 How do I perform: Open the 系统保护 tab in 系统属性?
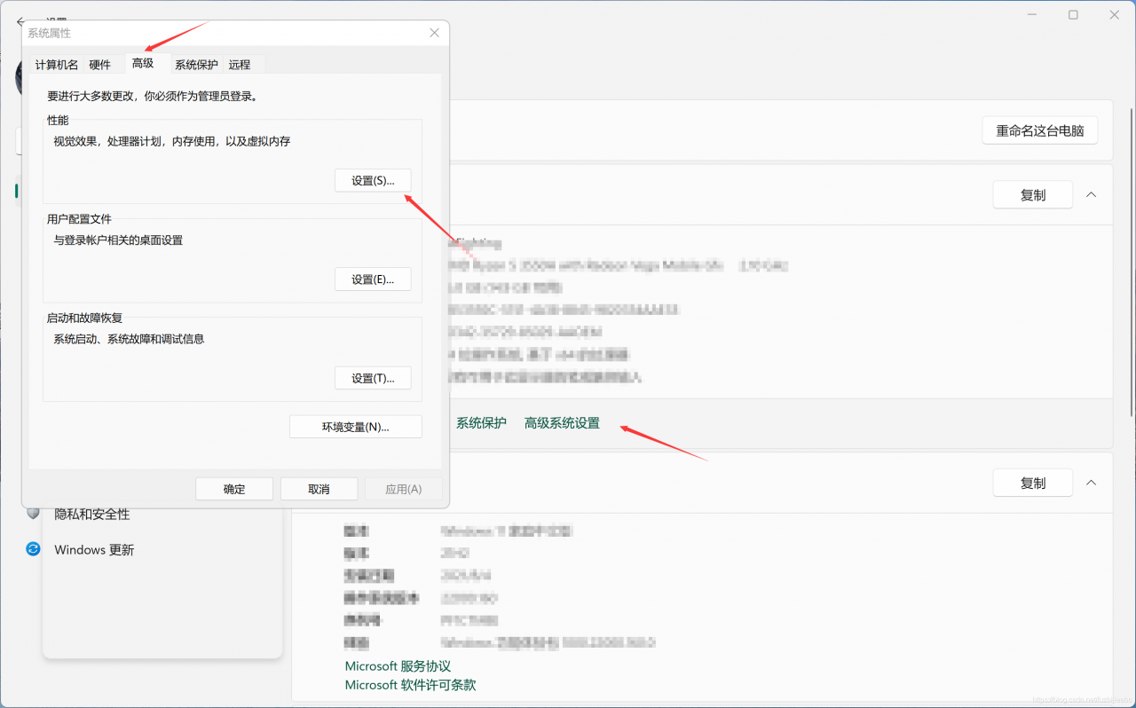coord(196,65)
